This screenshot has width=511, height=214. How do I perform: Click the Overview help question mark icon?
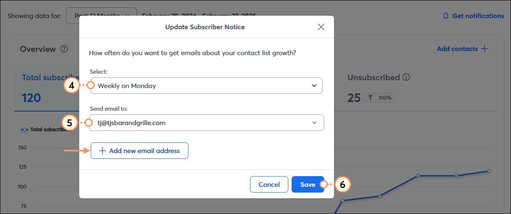click(64, 49)
